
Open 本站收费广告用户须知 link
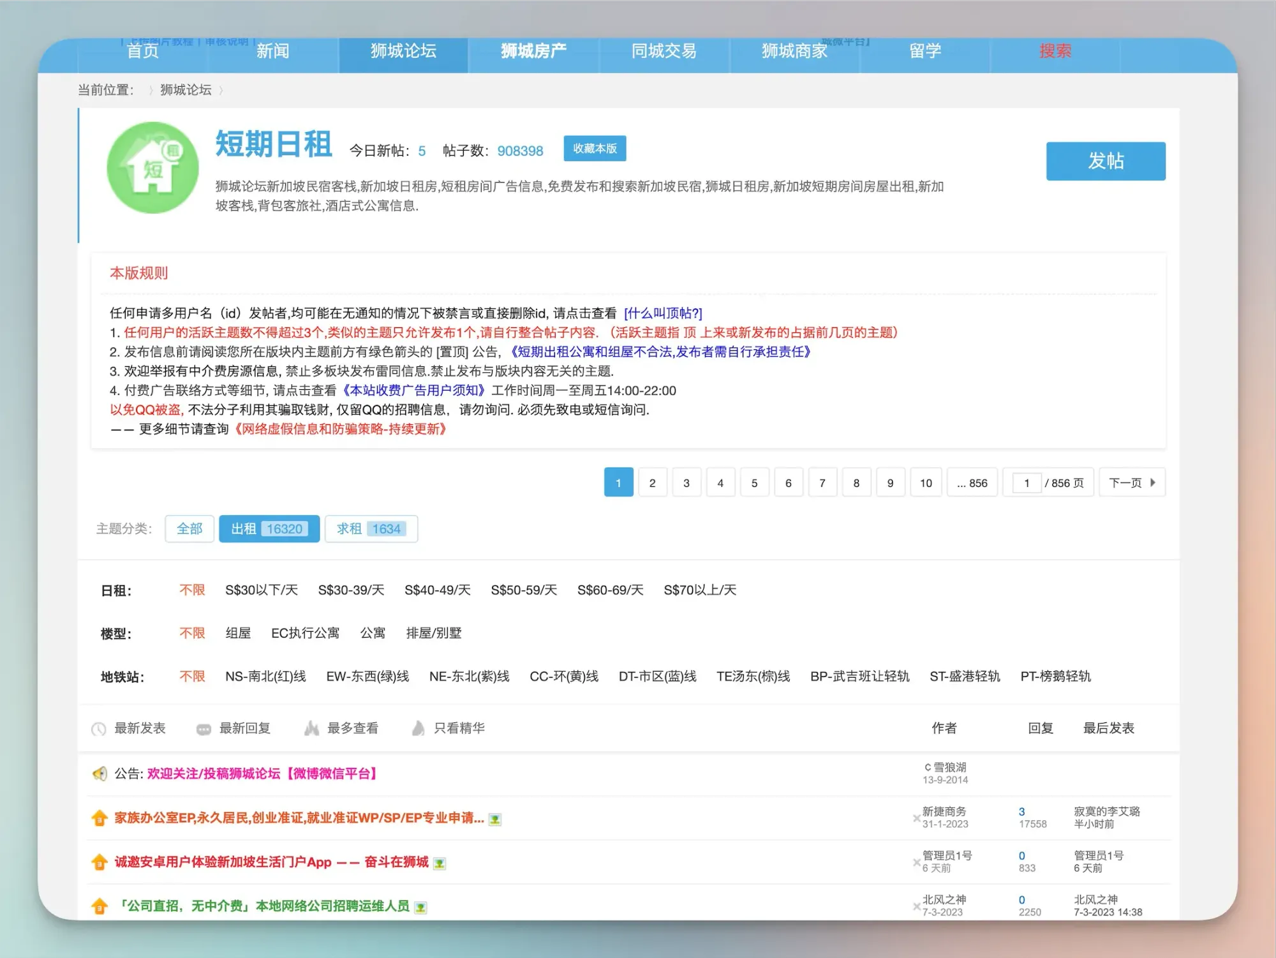[413, 391]
